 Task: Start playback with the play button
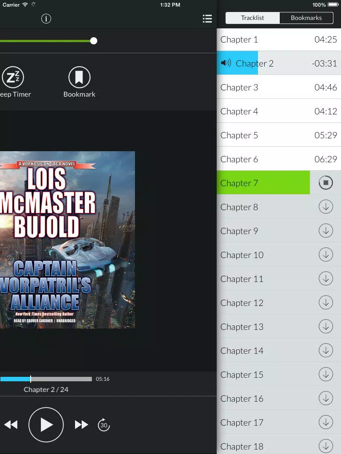(46, 425)
